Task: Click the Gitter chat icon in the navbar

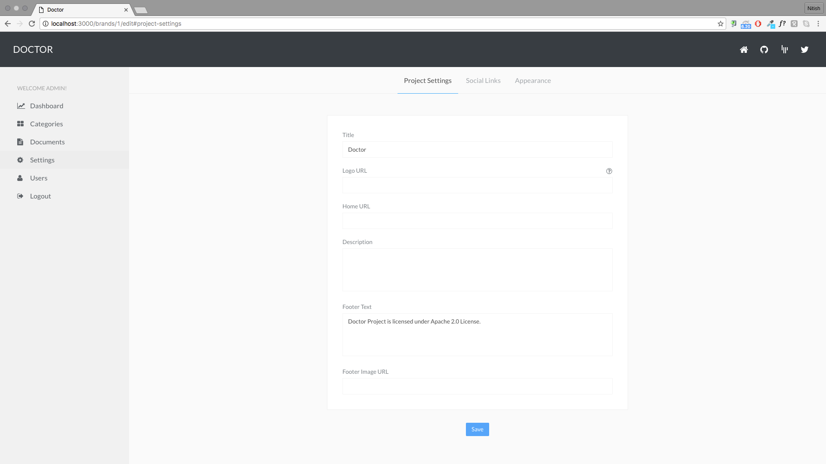Action: click(x=784, y=49)
